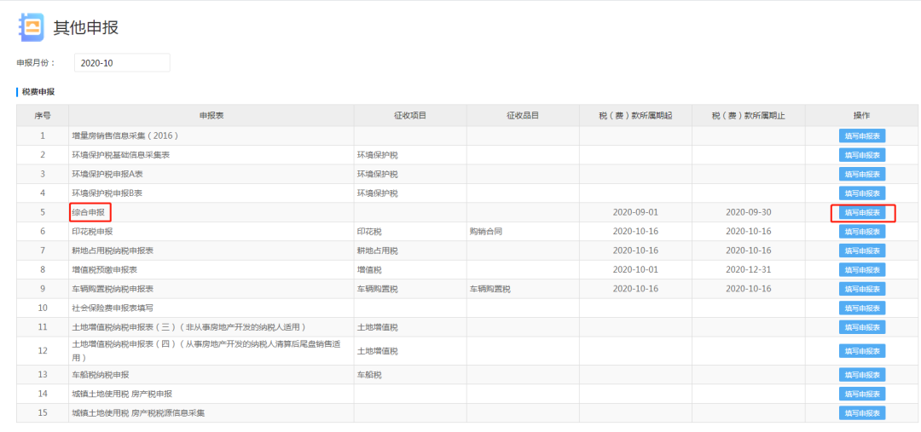Select 增值税预缴申报表 text

(x=105, y=269)
